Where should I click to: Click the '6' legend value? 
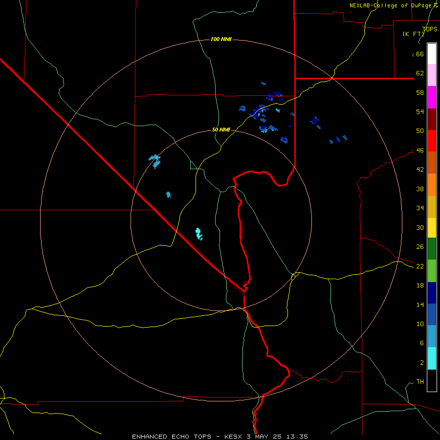(x=421, y=343)
